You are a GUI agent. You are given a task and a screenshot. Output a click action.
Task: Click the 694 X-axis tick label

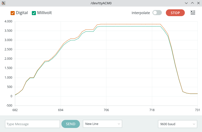(61, 110)
